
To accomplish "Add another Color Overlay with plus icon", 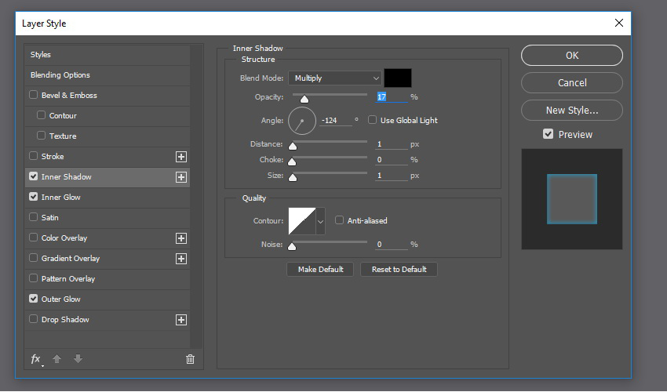I will pyautogui.click(x=181, y=238).
